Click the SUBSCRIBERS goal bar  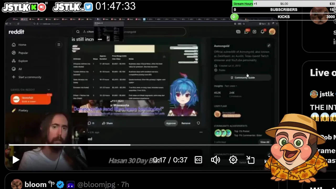(x=284, y=10)
